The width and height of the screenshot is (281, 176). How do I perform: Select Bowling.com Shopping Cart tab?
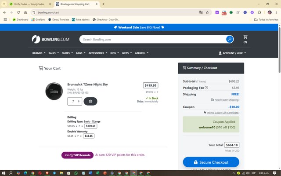tap(75, 4)
